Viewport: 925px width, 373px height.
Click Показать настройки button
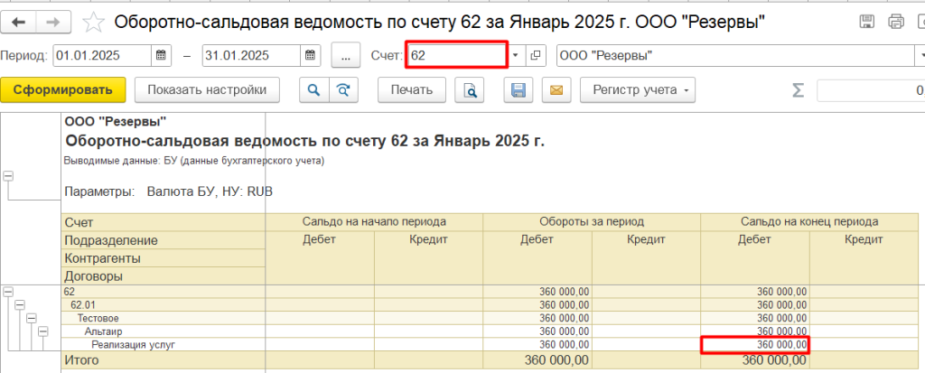[x=207, y=89]
